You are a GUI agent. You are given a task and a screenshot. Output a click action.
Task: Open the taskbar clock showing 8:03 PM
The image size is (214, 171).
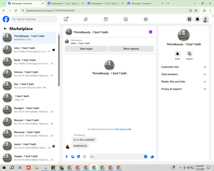pos(200,168)
